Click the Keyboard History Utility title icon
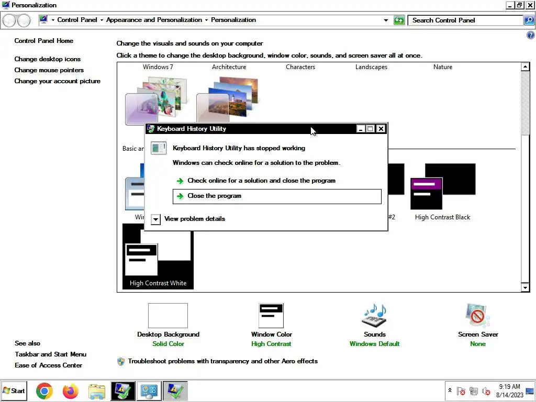536x402 pixels. pos(151,129)
